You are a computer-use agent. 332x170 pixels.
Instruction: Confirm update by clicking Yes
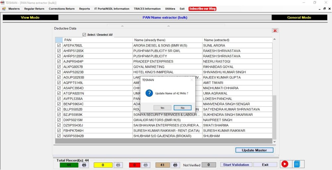point(162,108)
